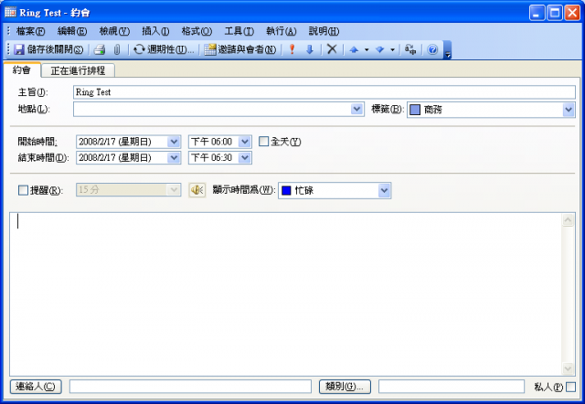Toggle the All day (全天) checkbox

pyautogui.click(x=264, y=142)
